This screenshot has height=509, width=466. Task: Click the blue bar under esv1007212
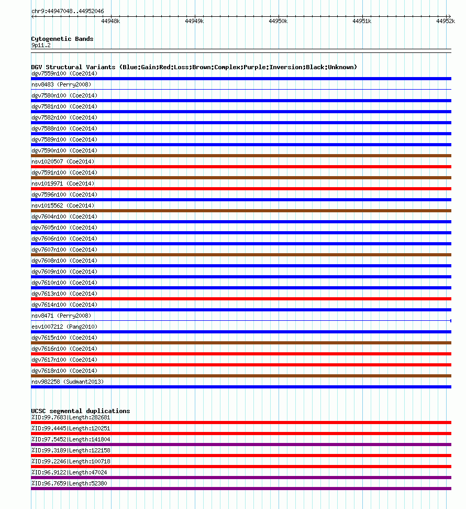[x=241, y=332]
